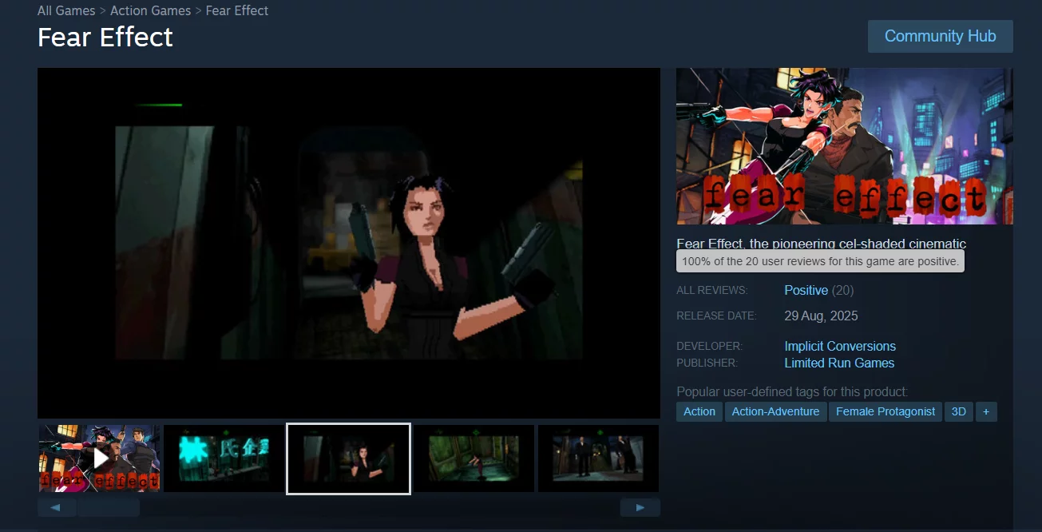Click the Female Protagonist tag
The image size is (1042, 532).
click(x=885, y=411)
